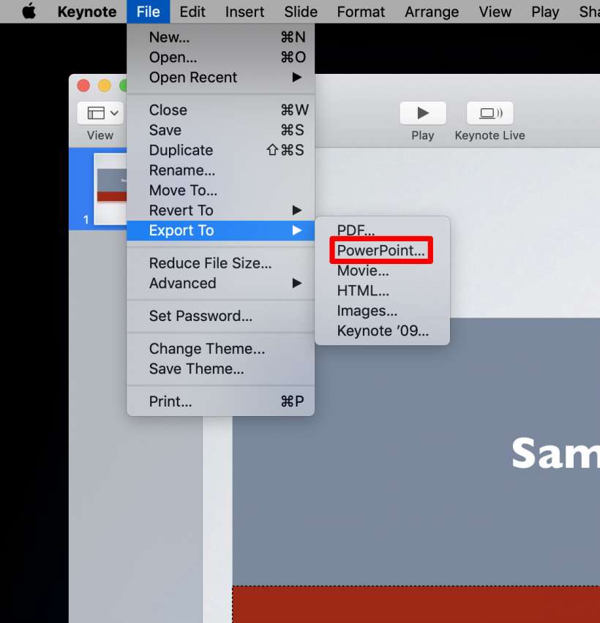Image resolution: width=600 pixels, height=623 pixels.
Task: Open the Insert menu
Action: tap(244, 12)
